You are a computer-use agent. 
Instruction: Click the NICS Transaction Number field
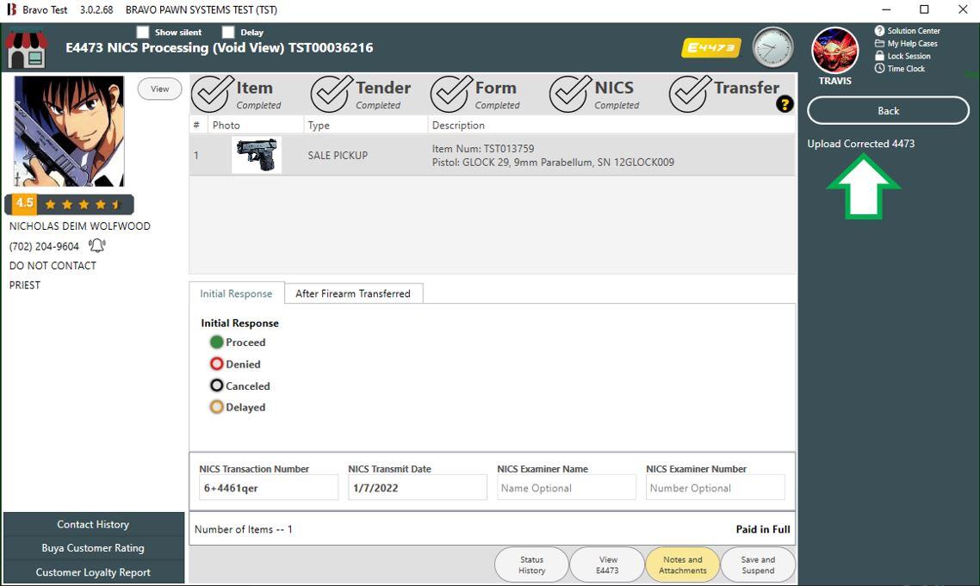pyautogui.click(x=268, y=488)
